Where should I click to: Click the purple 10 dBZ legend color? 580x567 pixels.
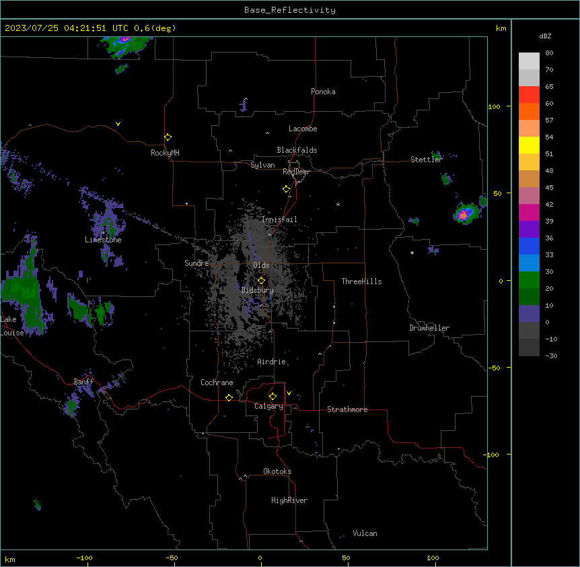coord(529,314)
